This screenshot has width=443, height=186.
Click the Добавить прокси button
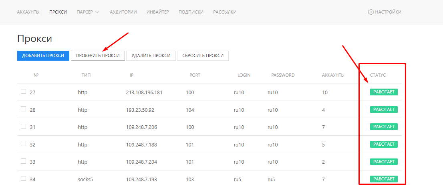(43, 56)
